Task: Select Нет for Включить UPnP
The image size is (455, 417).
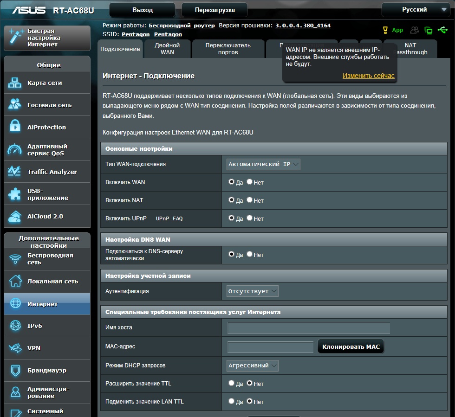Action: tap(249, 218)
